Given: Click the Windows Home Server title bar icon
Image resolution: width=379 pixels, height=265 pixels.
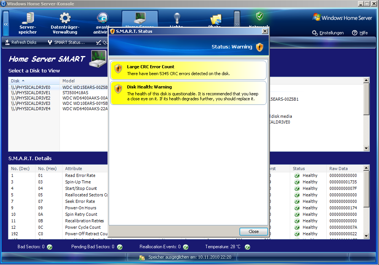Looking at the screenshot, I should click(x=3, y=4).
